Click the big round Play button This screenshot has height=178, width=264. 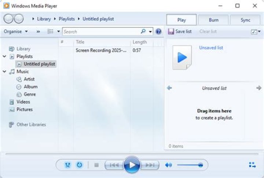pos(132,165)
